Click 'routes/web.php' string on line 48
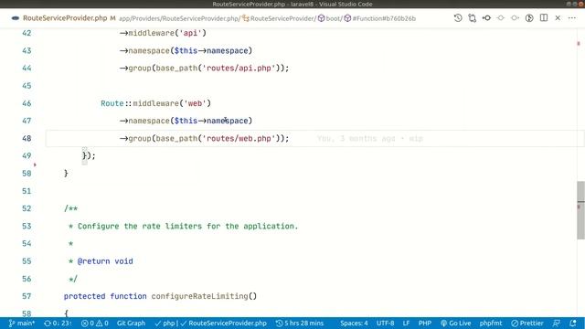 tap(239, 138)
